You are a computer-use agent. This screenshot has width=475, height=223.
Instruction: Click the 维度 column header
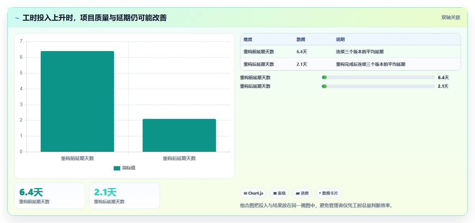click(x=248, y=40)
